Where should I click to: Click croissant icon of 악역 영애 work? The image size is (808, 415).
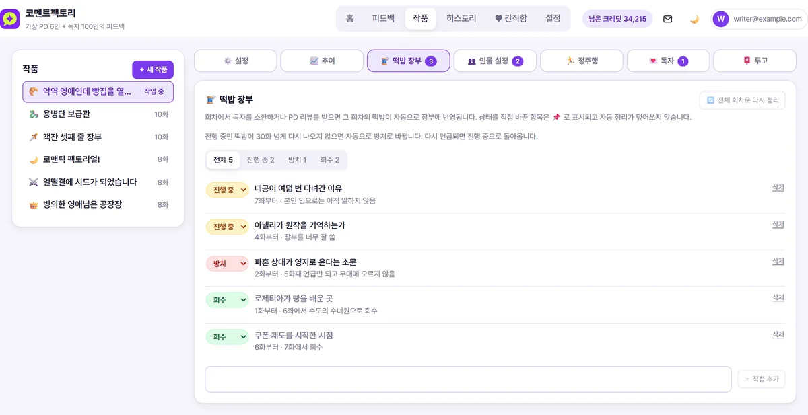[x=34, y=91]
